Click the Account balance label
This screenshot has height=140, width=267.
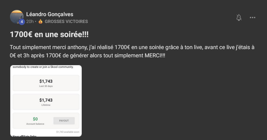(x=35, y=124)
